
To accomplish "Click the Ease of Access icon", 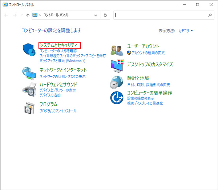I will pyautogui.click(x=117, y=98).
